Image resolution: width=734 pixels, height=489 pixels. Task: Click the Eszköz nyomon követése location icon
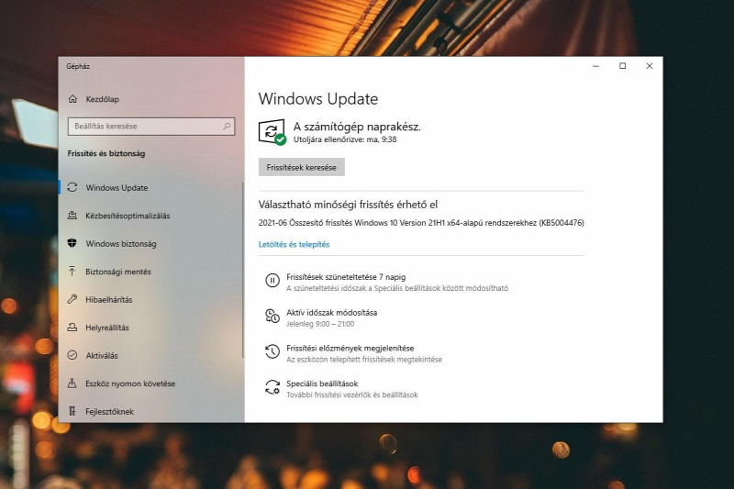pyautogui.click(x=72, y=383)
